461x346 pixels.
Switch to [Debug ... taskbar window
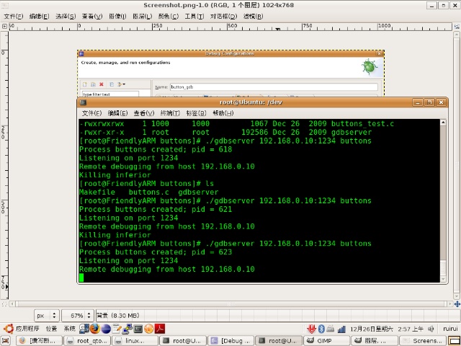pyautogui.click(x=230, y=341)
